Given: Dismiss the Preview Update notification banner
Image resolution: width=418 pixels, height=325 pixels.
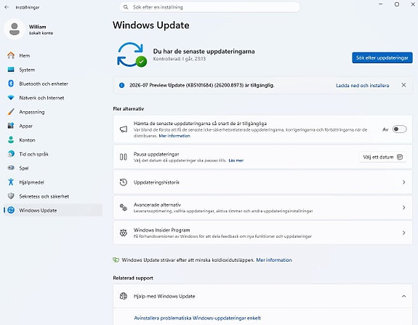Looking at the screenshot, I should click(403, 85).
